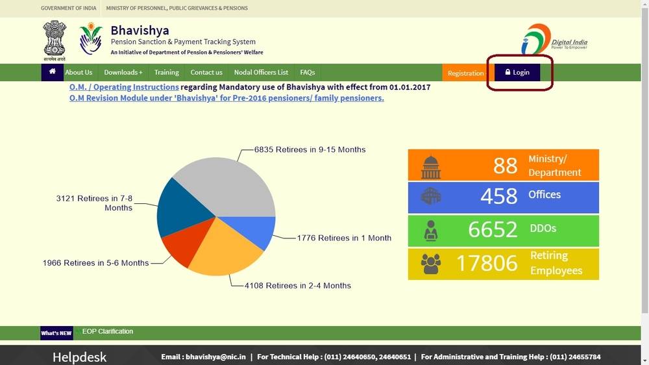Screen dimensions: 649x365
Task: Open the About Us page
Action: [x=79, y=73]
